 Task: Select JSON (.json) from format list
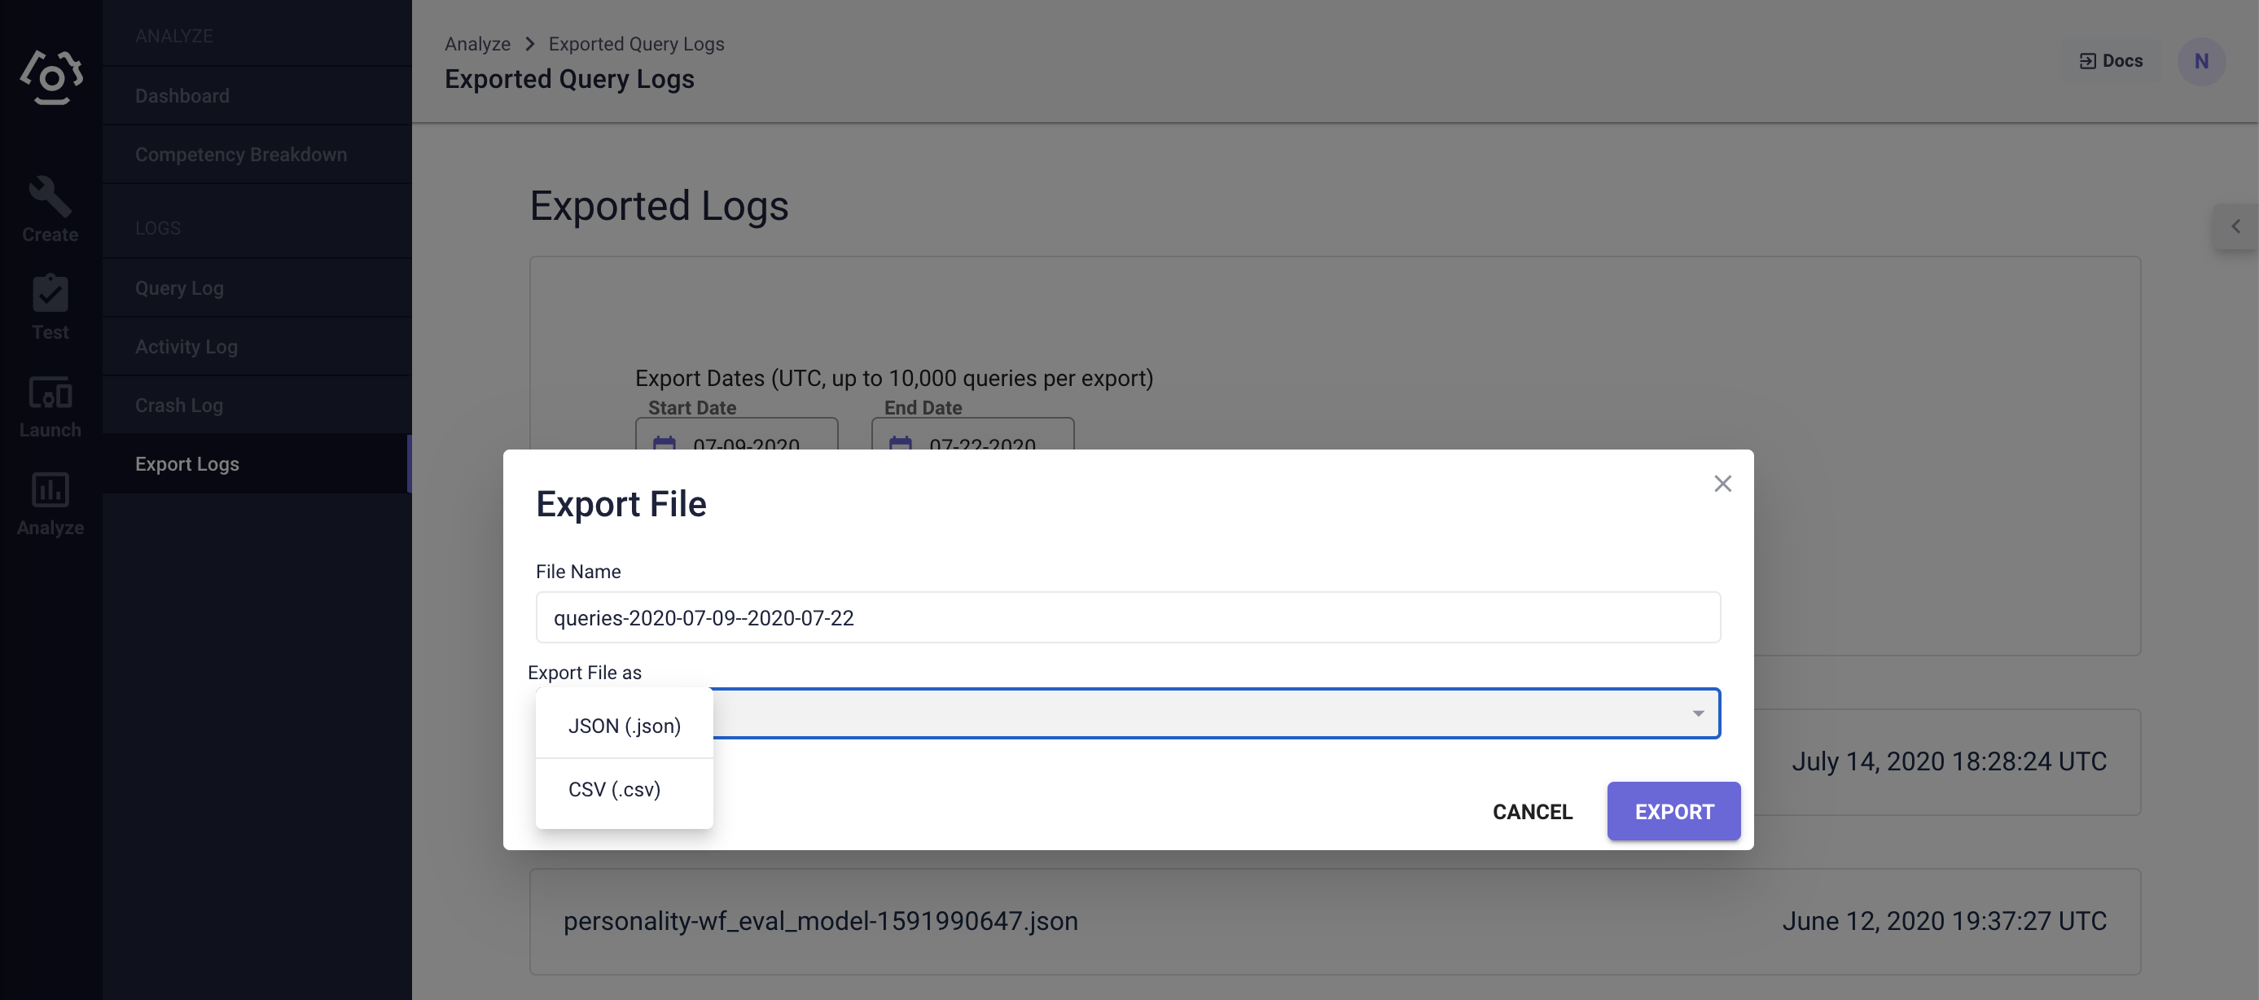[x=622, y=725]
